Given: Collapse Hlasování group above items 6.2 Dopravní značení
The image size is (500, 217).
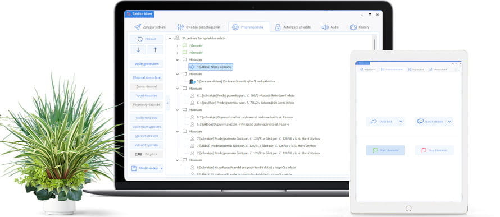Looking at the screenshot, I should pyautogui.click(x=178, y=110).
